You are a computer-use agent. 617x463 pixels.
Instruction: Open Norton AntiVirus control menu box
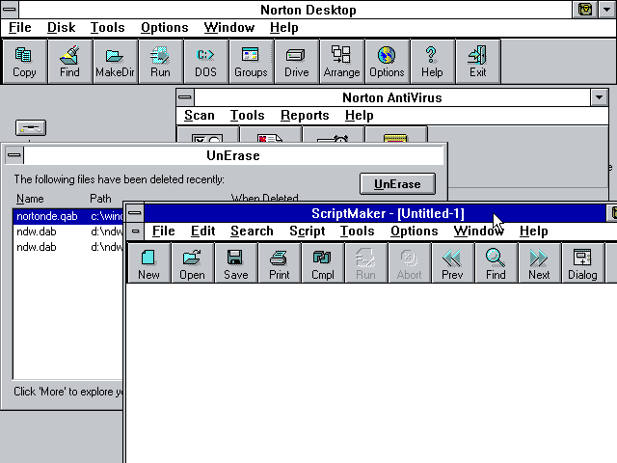click(x=184, y=97)
